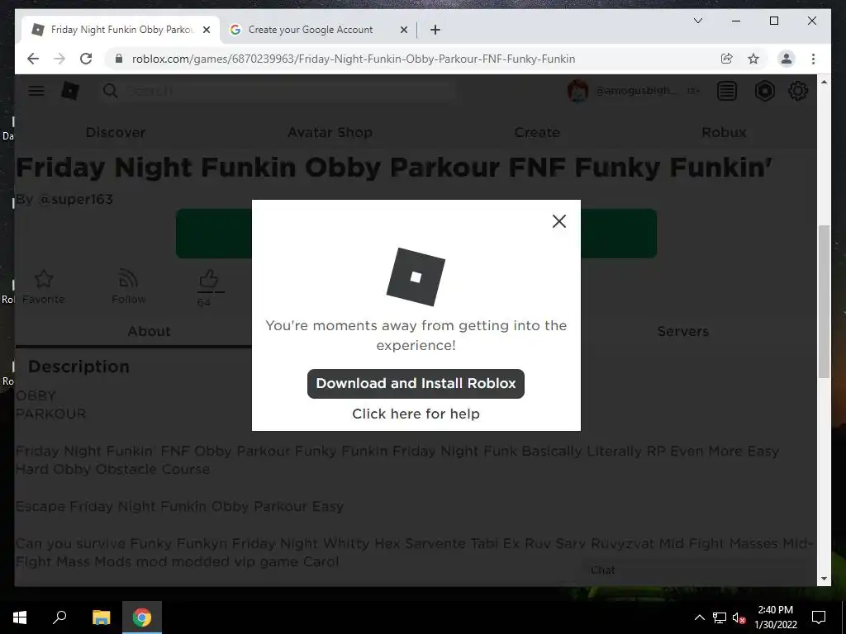
Task: Reload the Roblox page
Action: (86, 59)
